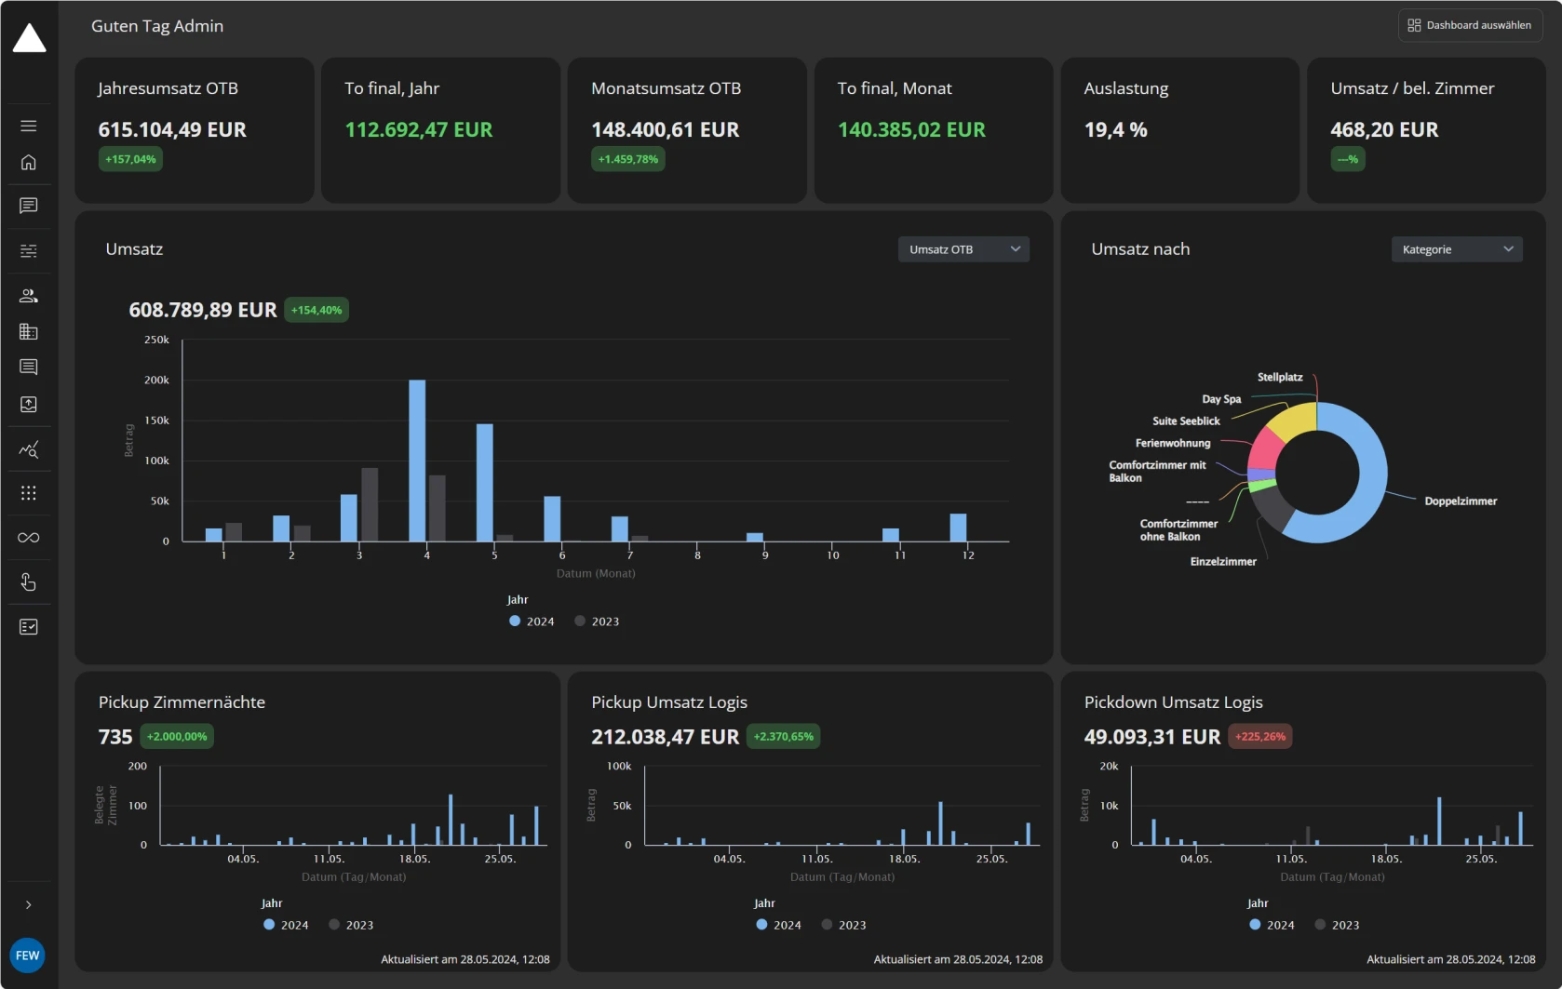Open the checklist icon at sidebar bottom

click(29, 626)
